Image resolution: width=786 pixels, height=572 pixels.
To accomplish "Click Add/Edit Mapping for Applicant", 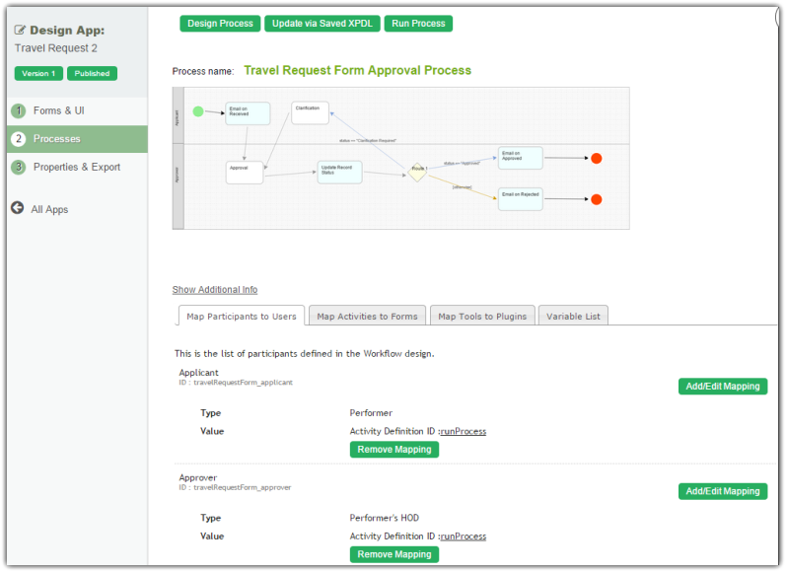I will [x=722, y=387].
